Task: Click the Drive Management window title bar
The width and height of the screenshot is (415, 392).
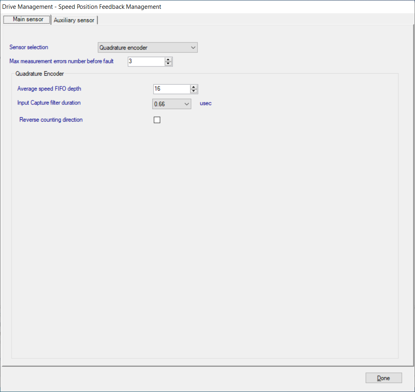Action: [200, 6]
